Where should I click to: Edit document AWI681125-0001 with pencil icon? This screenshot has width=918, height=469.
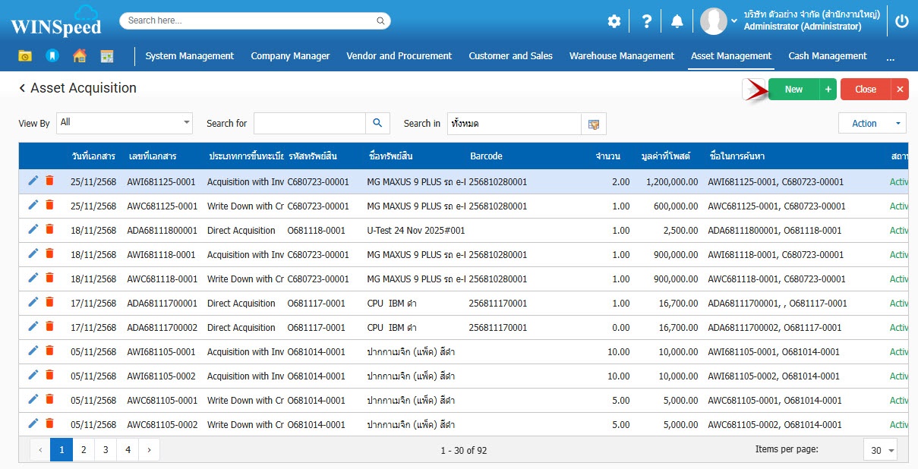[33, 181]
